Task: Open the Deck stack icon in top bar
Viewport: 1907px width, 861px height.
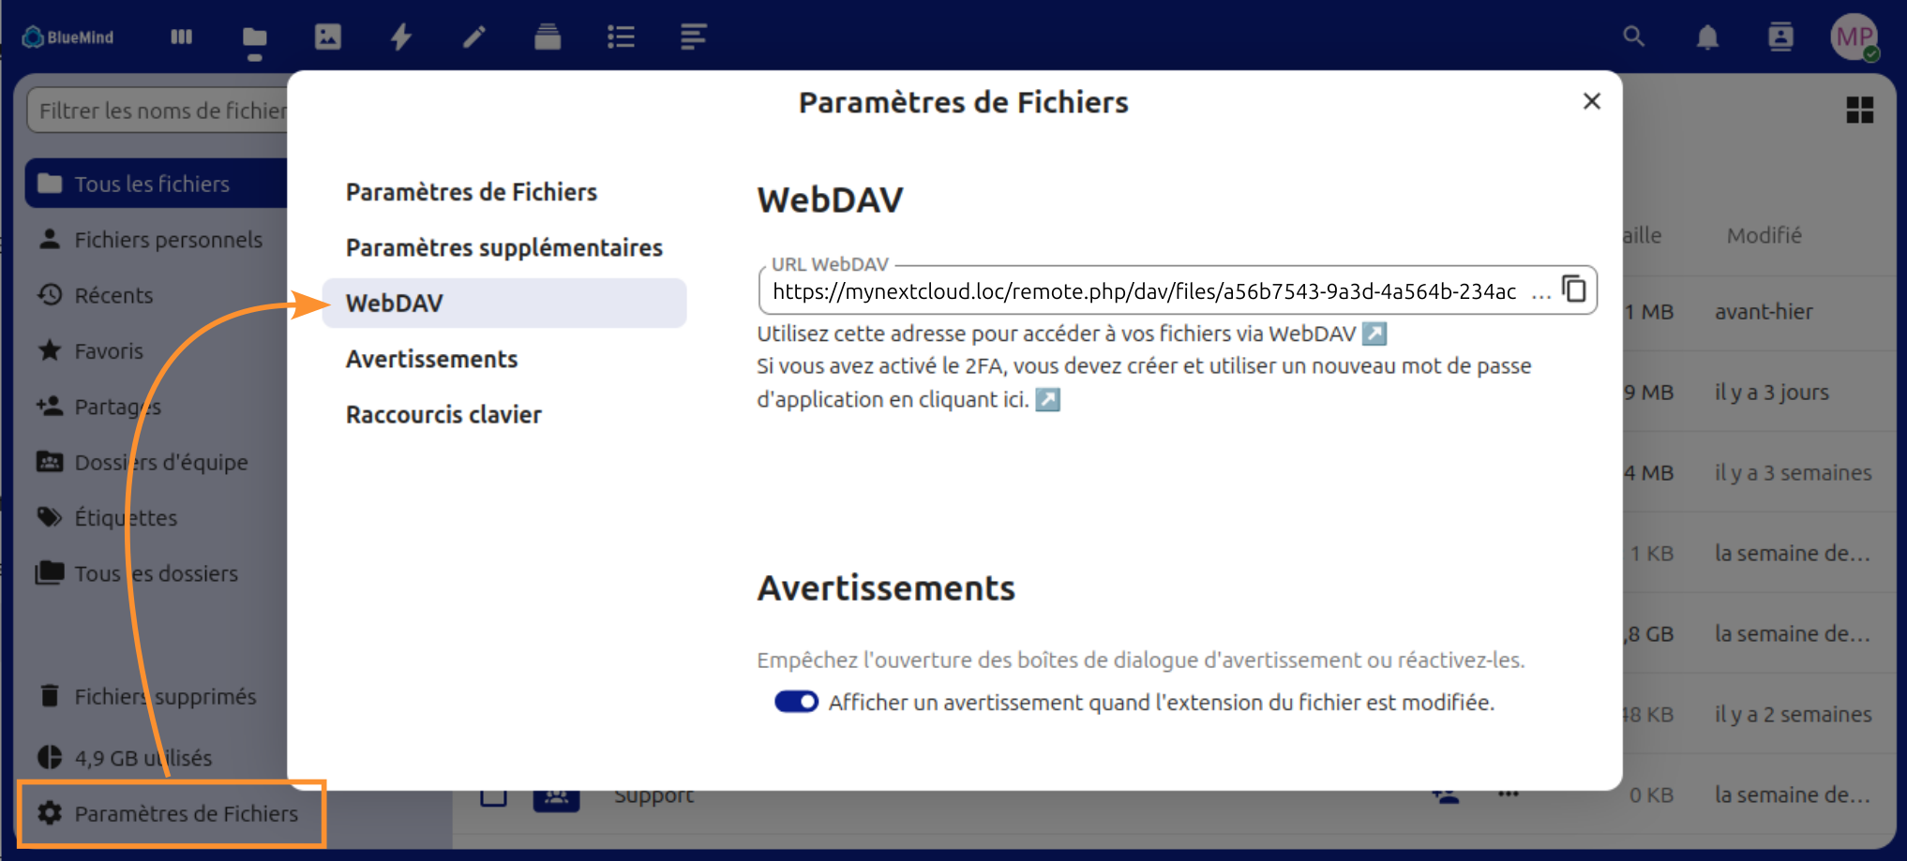Action: tap(548, 37)
